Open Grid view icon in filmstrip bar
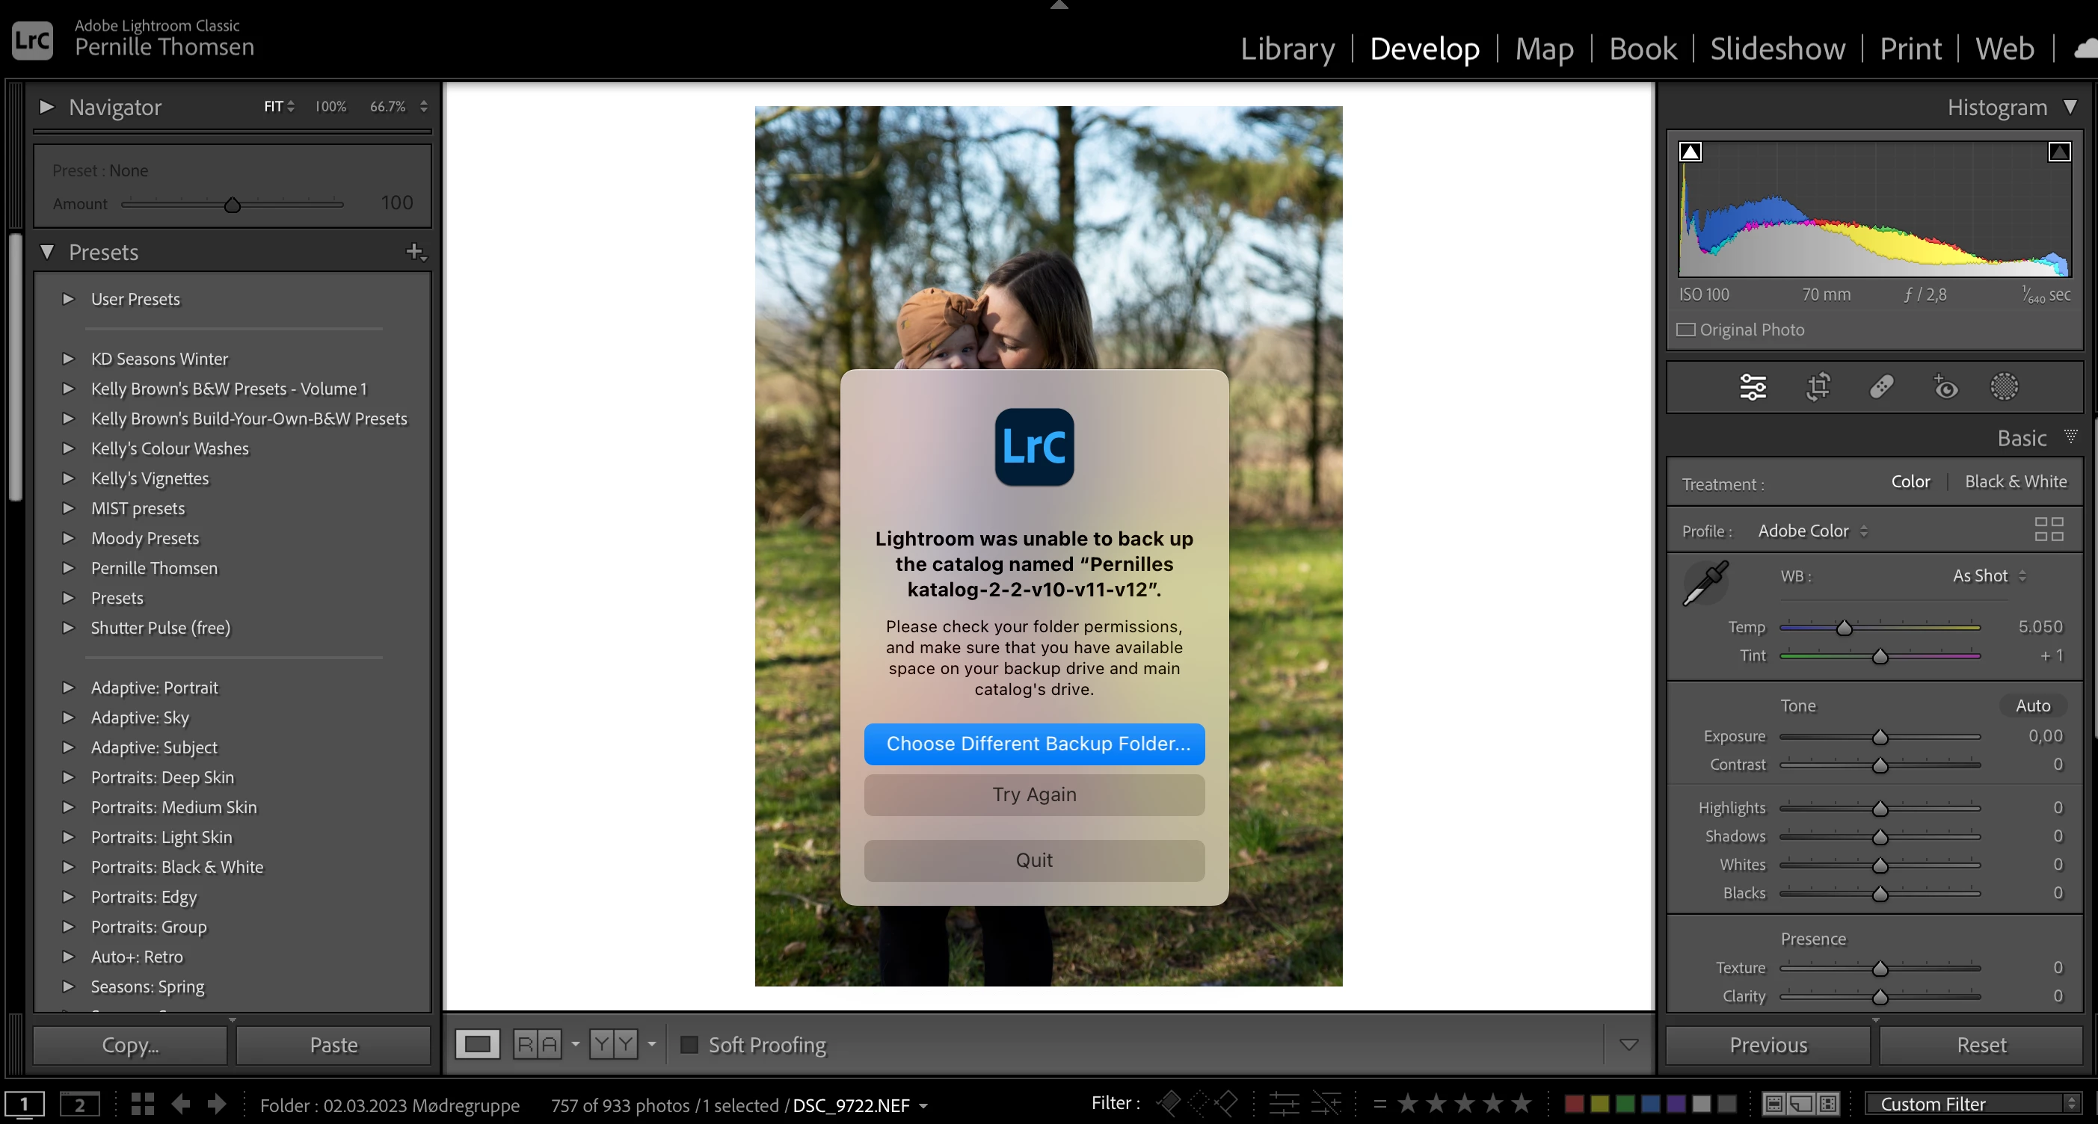 [x=143, y=1105]
